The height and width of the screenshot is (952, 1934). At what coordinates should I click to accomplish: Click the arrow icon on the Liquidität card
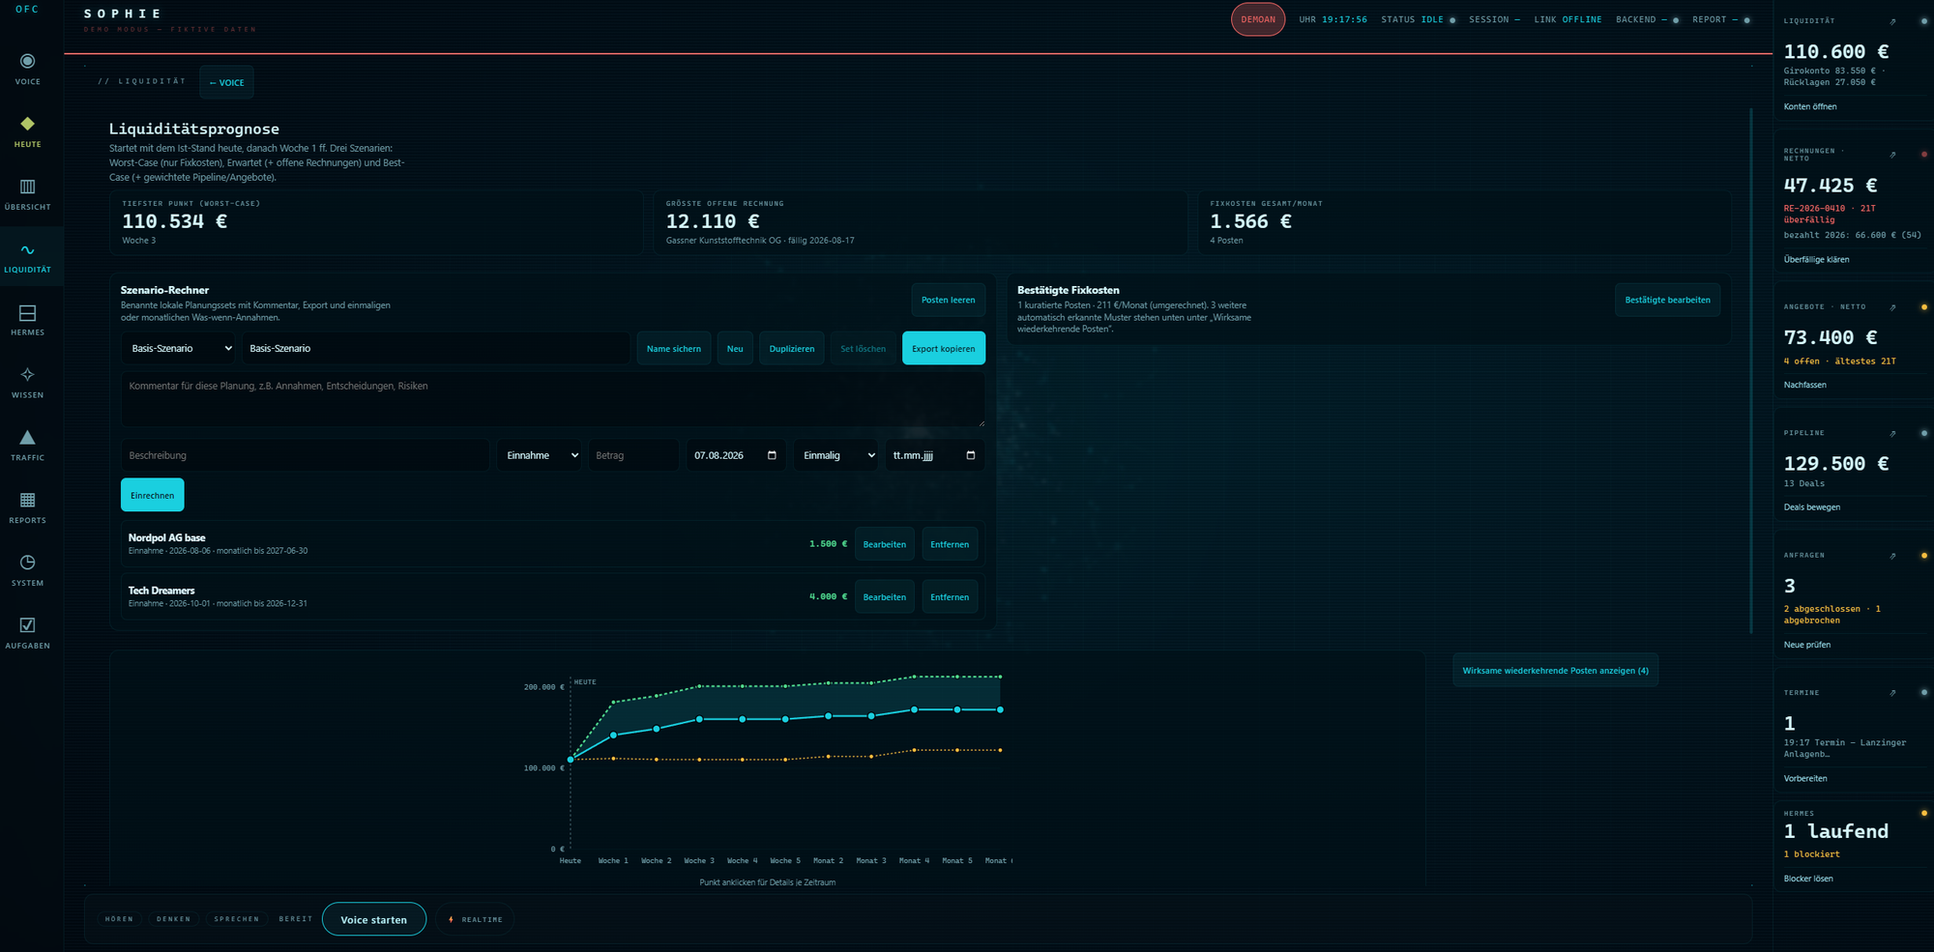(x=1893, y=21)
